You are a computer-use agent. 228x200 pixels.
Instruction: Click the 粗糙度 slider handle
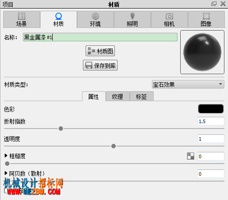coord(7,164)
